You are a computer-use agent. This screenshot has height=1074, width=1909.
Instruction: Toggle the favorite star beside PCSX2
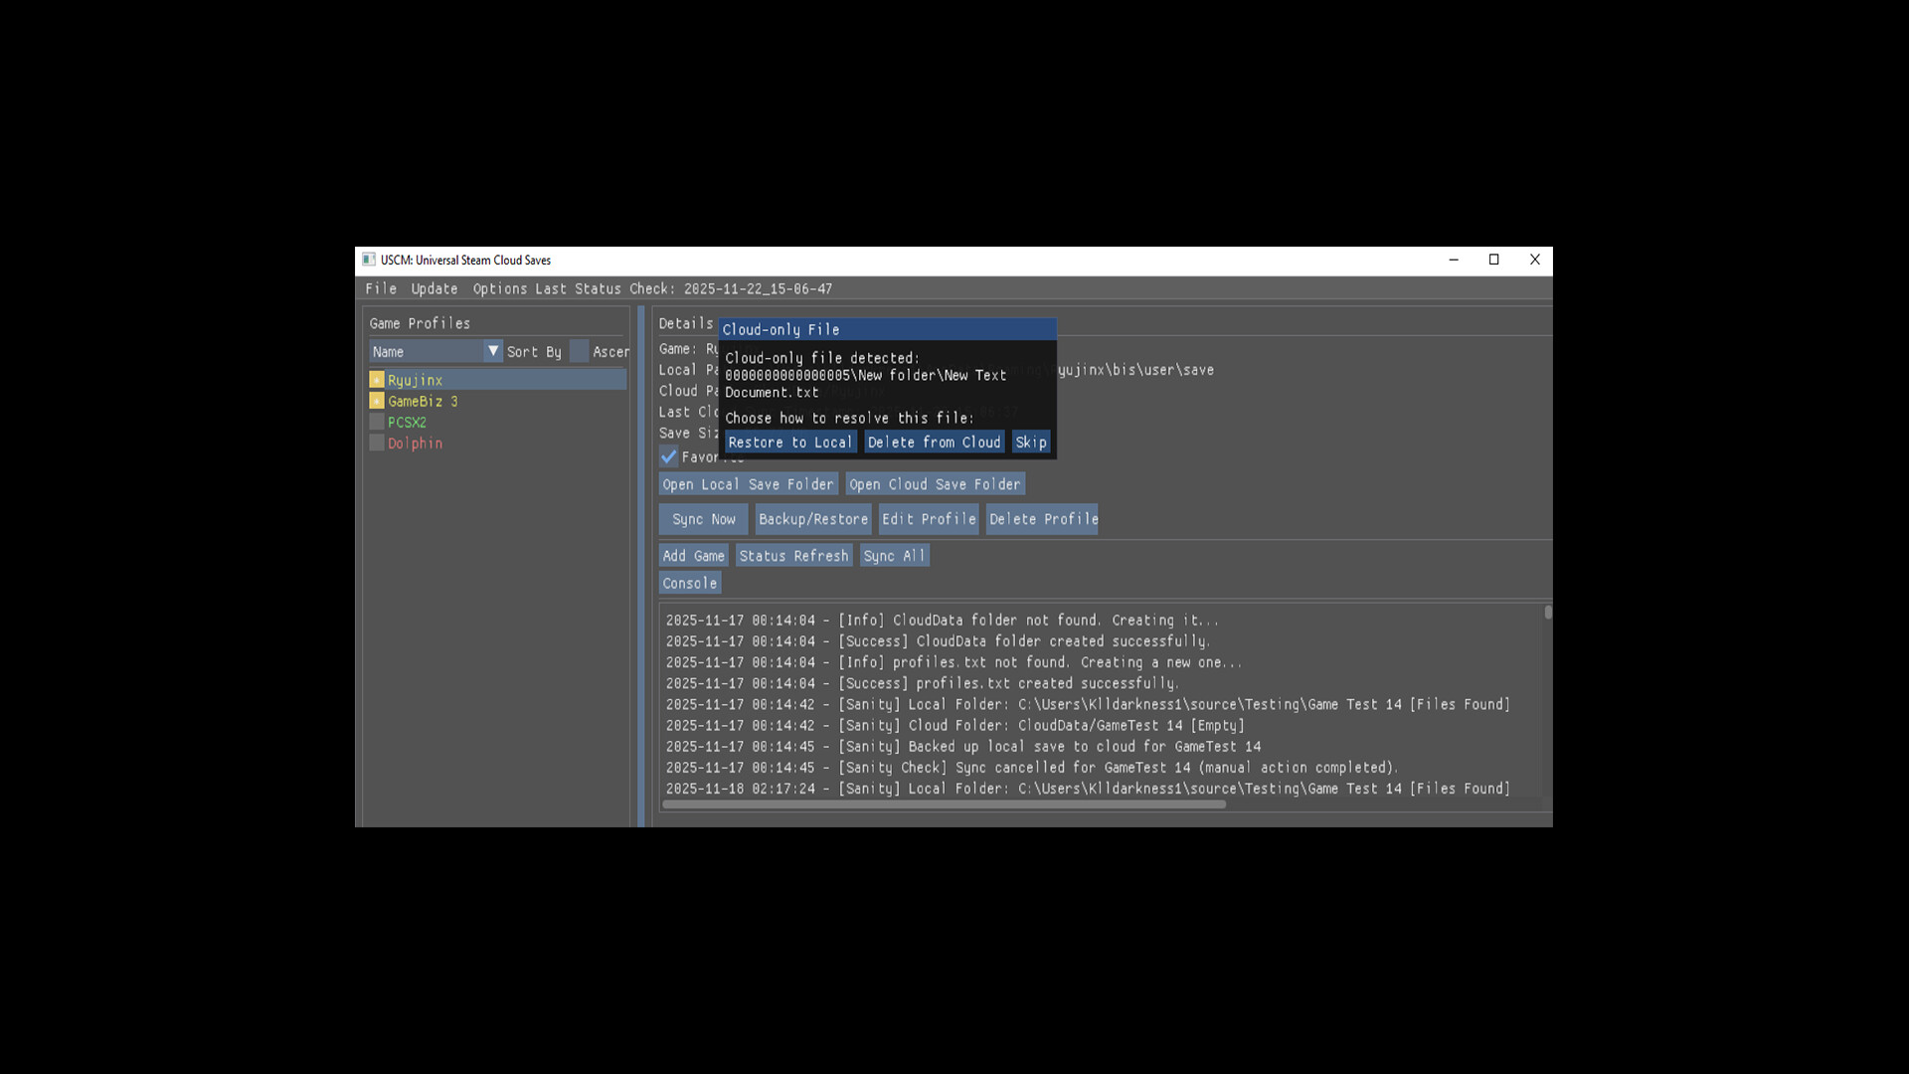[x=377, y=421]
